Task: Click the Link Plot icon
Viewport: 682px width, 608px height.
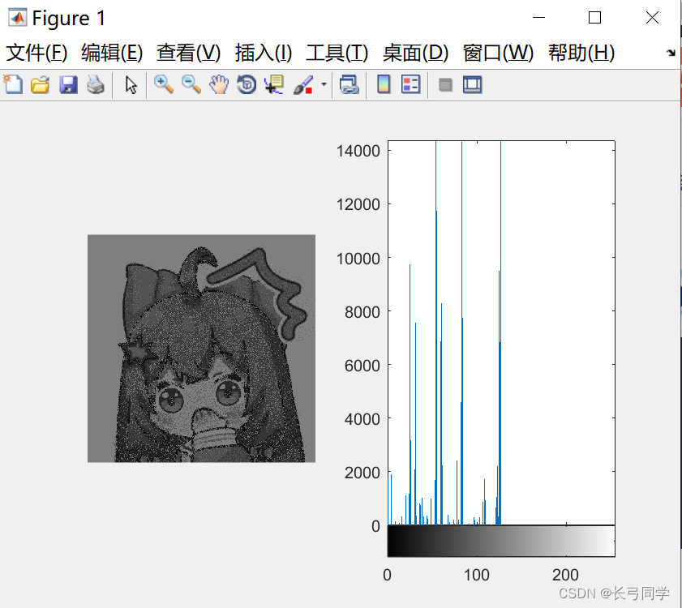Action: click(x=350, y=84)
